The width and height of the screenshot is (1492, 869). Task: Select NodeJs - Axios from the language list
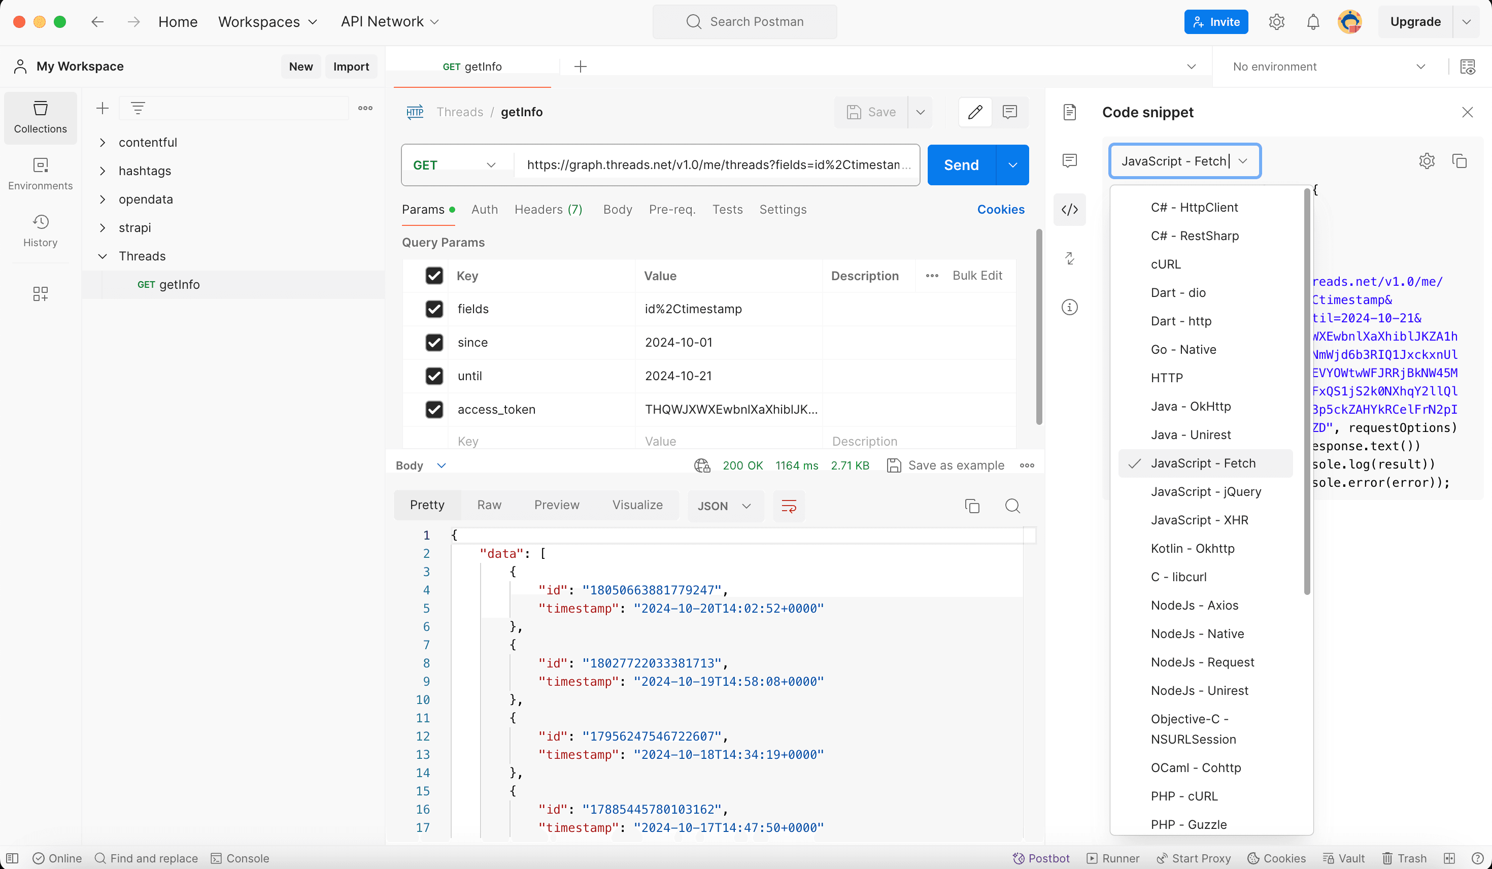[1194, 605]
